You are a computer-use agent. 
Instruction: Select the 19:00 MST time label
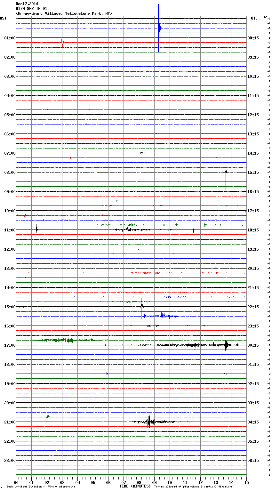tap(10, 384)
